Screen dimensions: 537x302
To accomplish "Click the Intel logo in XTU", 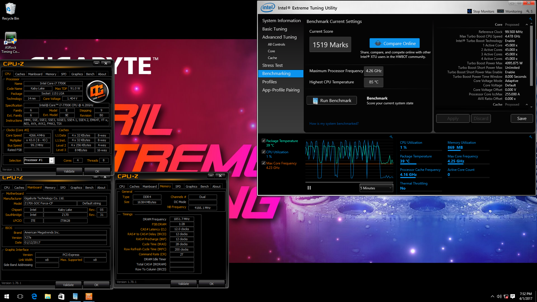I will click(268, 8).
